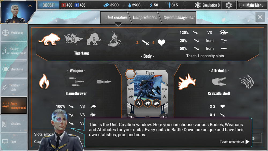Viewport: 268px width, 151px height.
Task: Pick the locked rocket weapon icon
Action: click(104, 82)
